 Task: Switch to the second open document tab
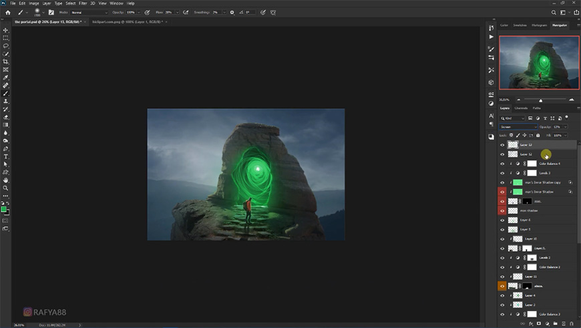tap(128, 22)
